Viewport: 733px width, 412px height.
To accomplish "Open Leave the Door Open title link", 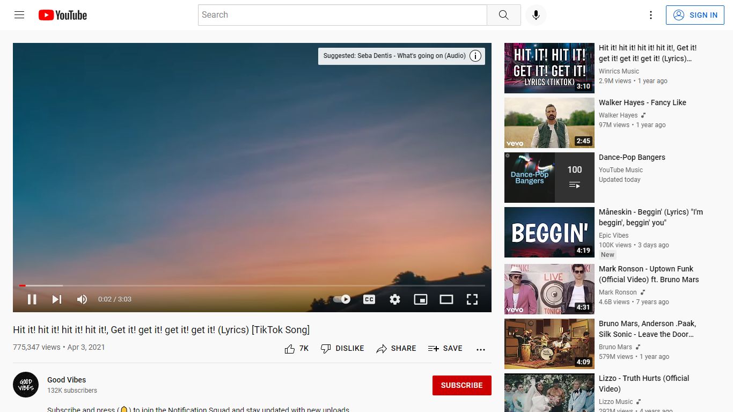I will pos(647,329).
